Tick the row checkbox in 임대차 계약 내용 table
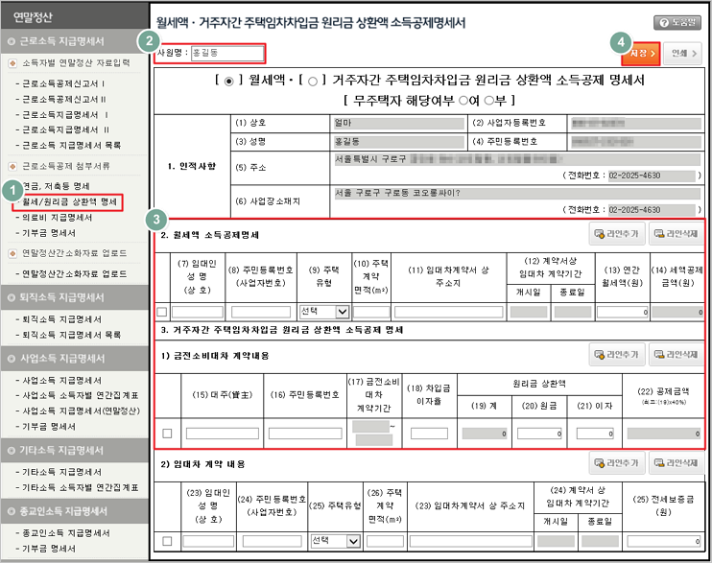The image size is (712, 563). click(x=167, y=541)
